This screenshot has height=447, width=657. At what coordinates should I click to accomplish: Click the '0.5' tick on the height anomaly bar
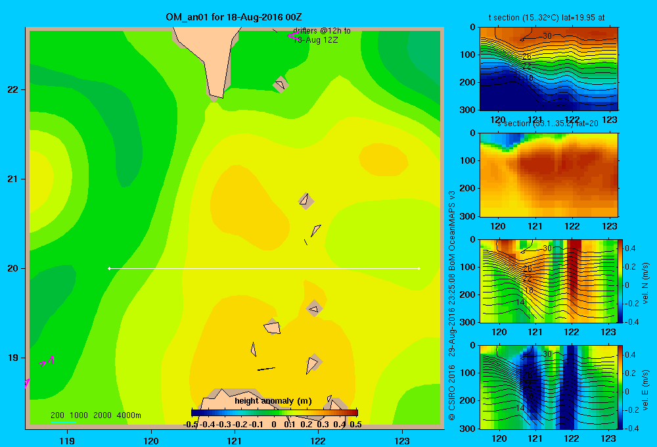[x=355, y=425]
